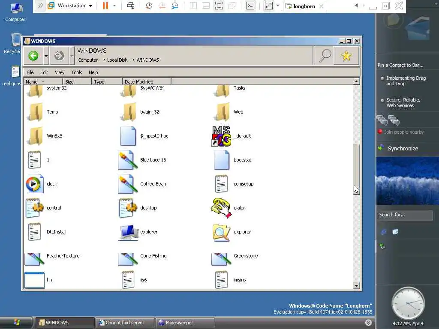Select the control settings file icon

tap(35, 208)
